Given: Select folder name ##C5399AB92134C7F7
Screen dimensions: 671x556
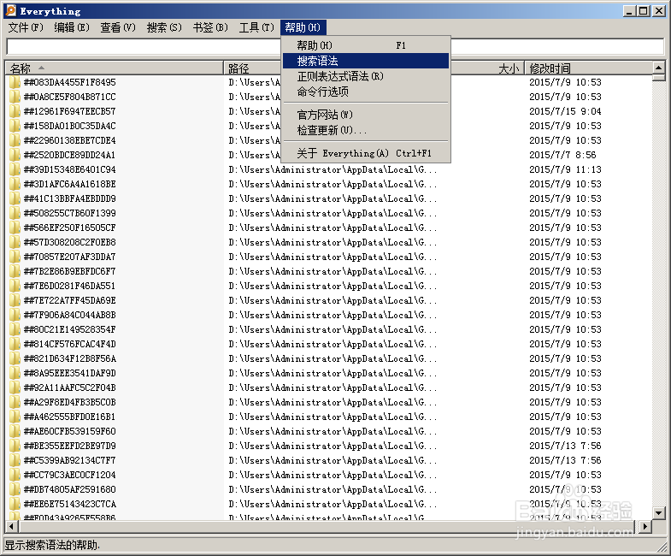Looking at the screenshot, I should click(x=70, y=460).
